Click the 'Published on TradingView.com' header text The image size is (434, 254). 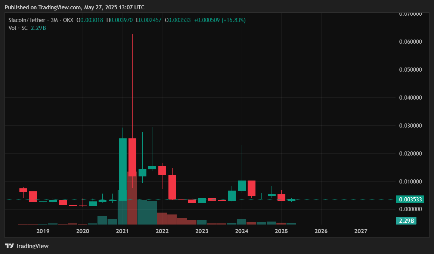pyautogui.click(x=75, y=7)
